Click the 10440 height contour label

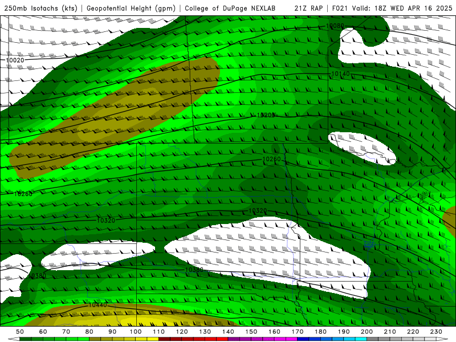[x=97, y=305]
